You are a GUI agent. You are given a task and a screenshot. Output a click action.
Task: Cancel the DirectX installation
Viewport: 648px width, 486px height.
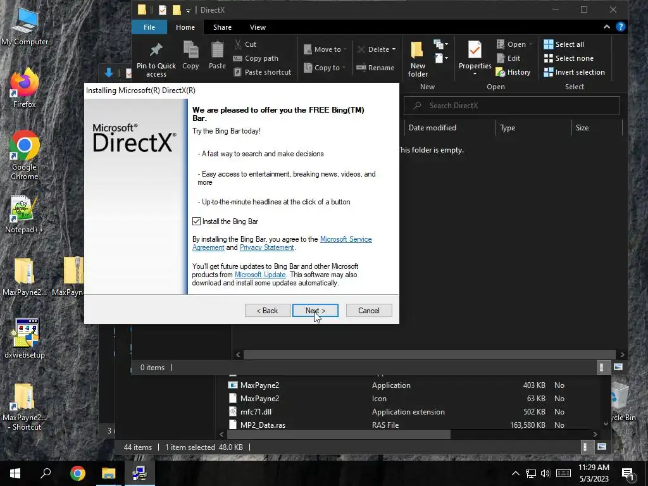pyautogui.click(x=369, y=310)
